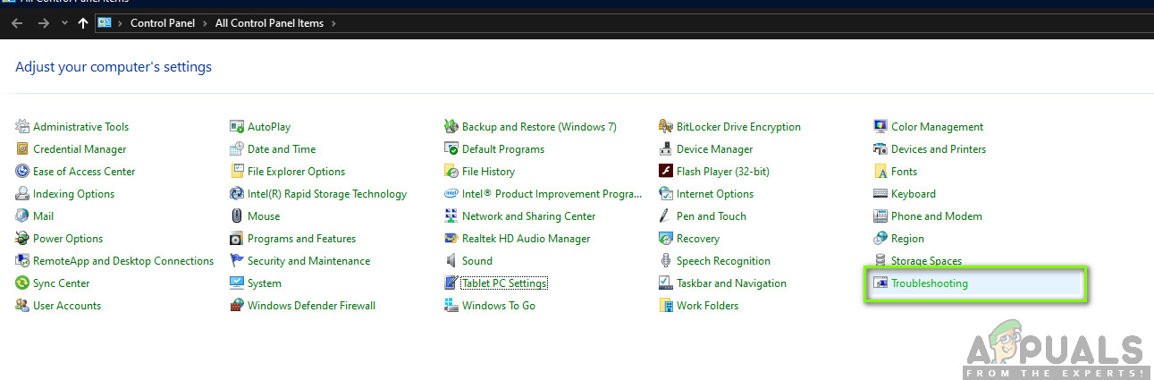1154x380 pixels.
Task: Click the Windows Defender Firewall icon
Action: pos(237,306)
